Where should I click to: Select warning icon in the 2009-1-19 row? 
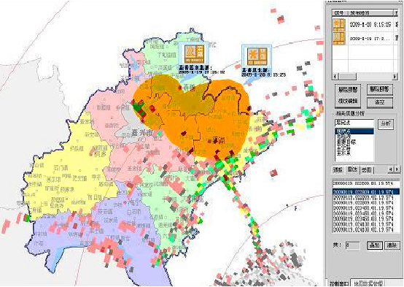339,39
